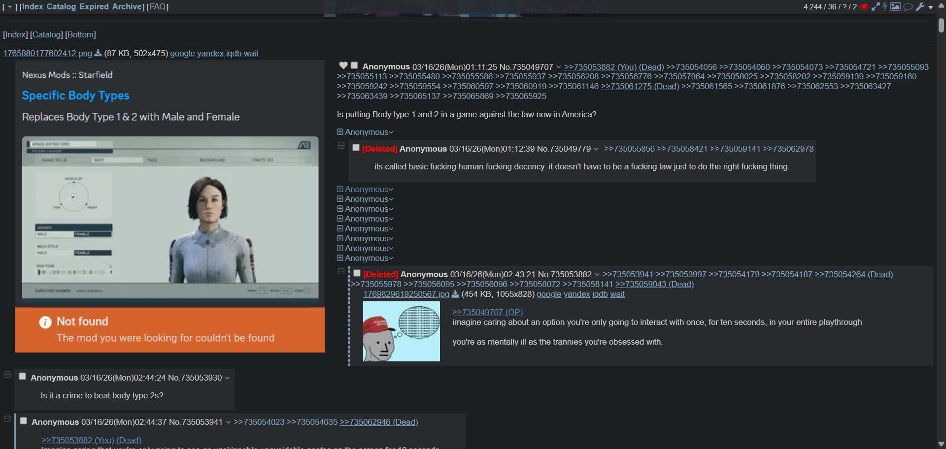Click the scrollbar down arrow
946x449 pixels.
(x=941, y=444)
